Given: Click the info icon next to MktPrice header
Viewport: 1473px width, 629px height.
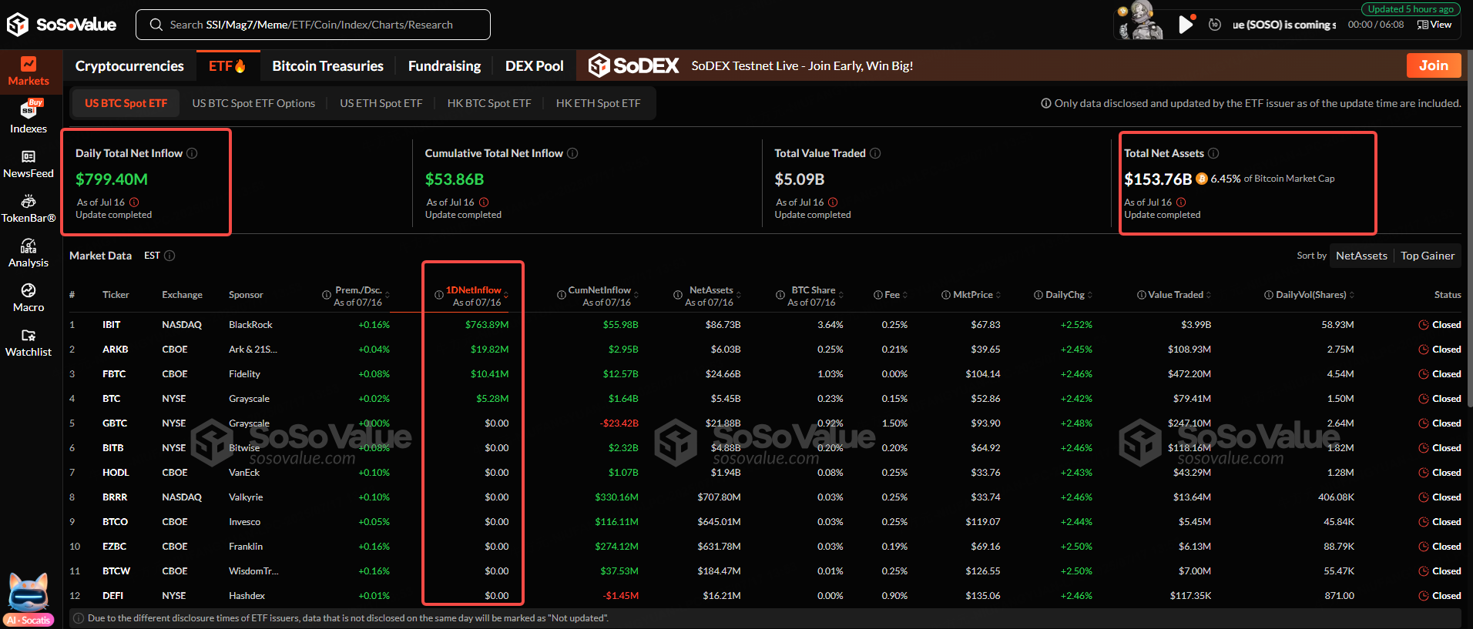Looking at the screenshot, I should click(x=946, y=295).
